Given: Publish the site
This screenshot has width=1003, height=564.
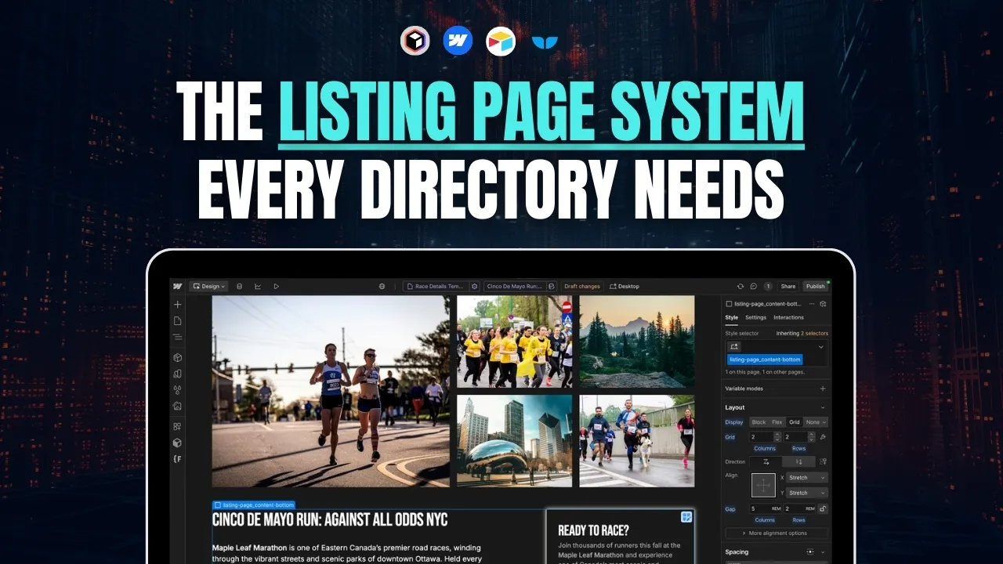Looking at the screenshot, I should pyautogui.click(x=815, y=286).
